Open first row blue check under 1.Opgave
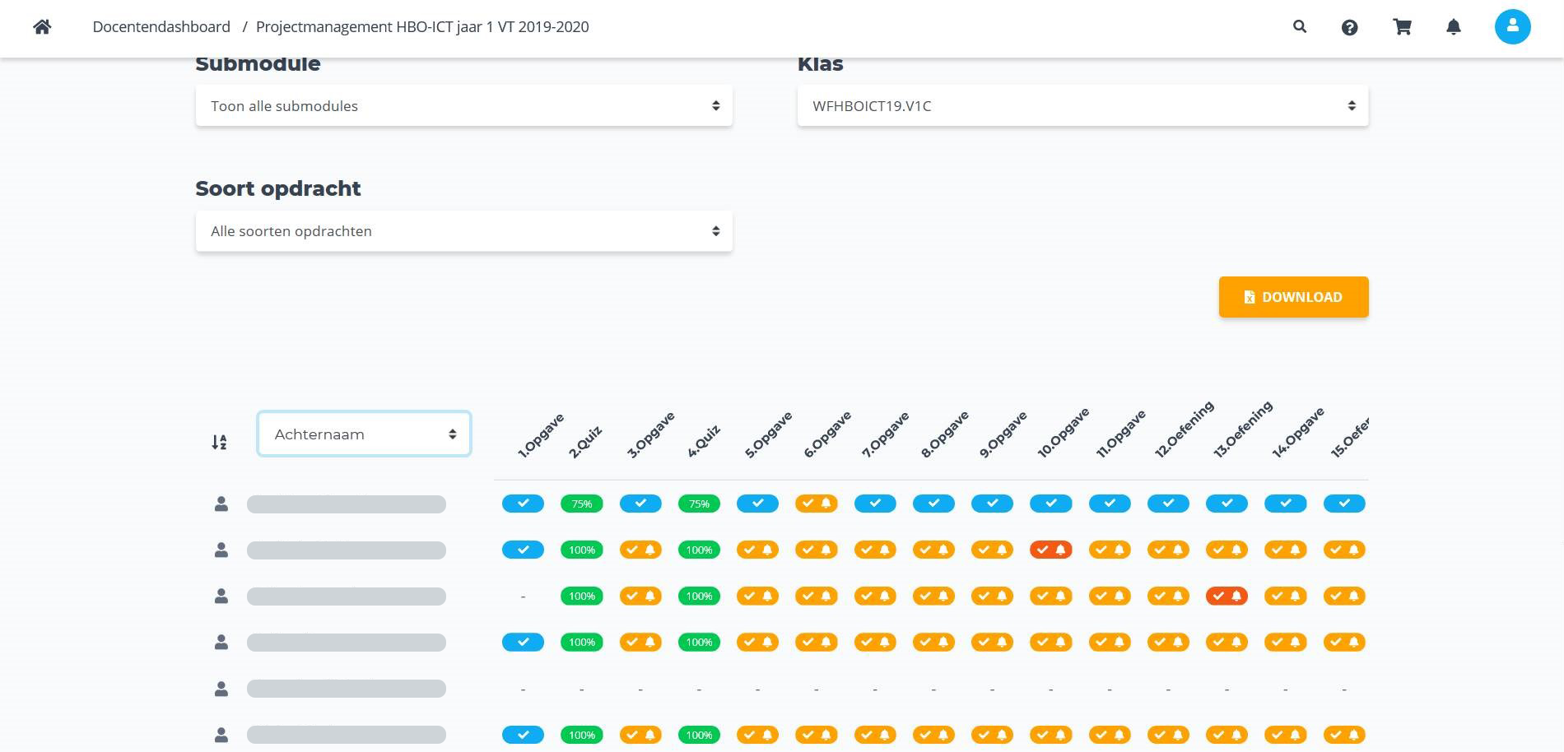Image resolution: width=1564 pixels, height=752 pixels. (x=523, y=504)
